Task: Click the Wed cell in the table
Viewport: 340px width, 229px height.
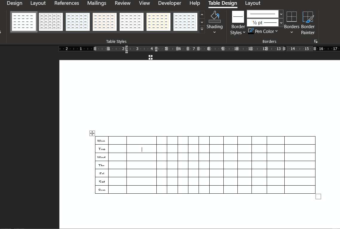Action: click(x=102, y=157)
